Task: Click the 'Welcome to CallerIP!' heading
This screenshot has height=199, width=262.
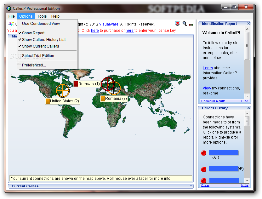Action: coord(221,33)
